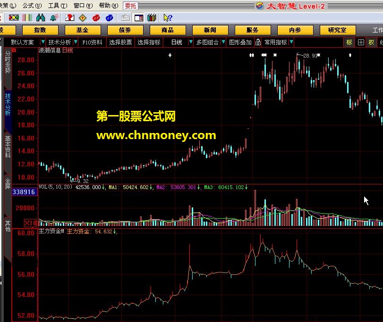
Task: Click the VOL(5,10,20) indicator label
Action: point(55,187)
